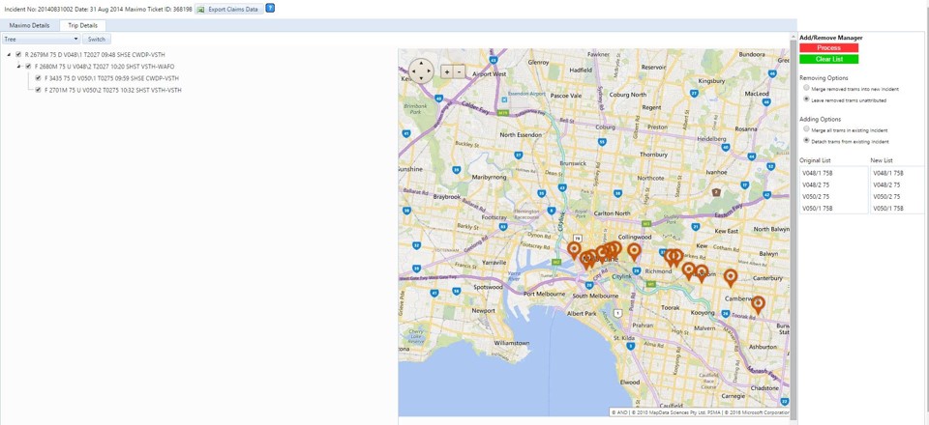Pan the map right using compass arrow
This screenshot has height=425, width=929.
(430, 71)
